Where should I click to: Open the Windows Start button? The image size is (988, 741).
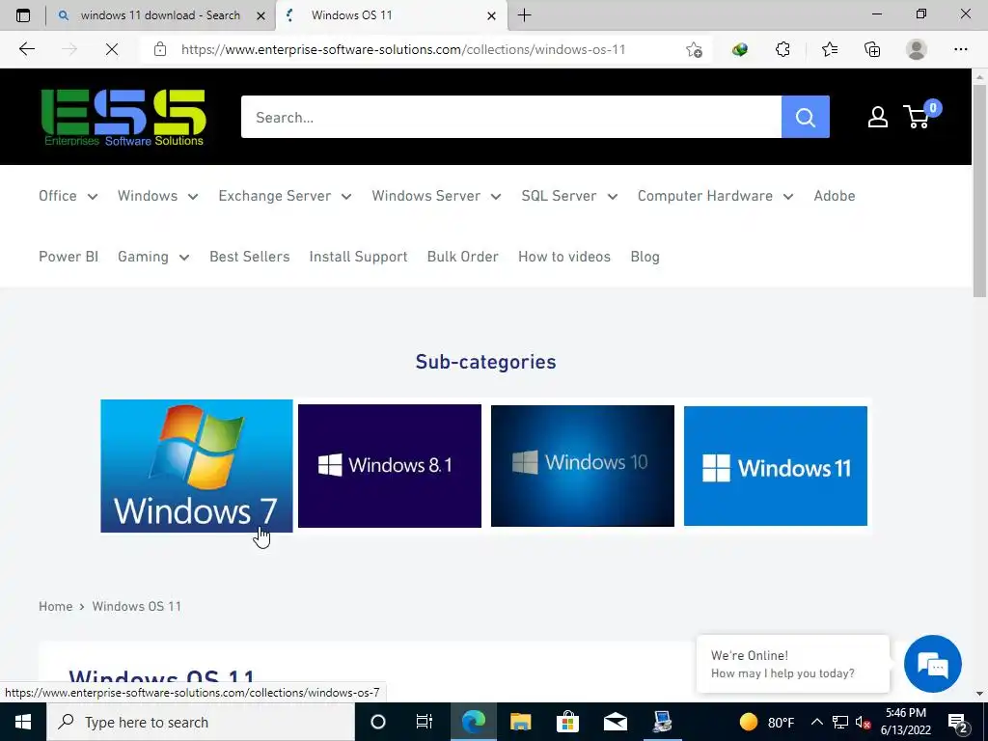(23, 722)
